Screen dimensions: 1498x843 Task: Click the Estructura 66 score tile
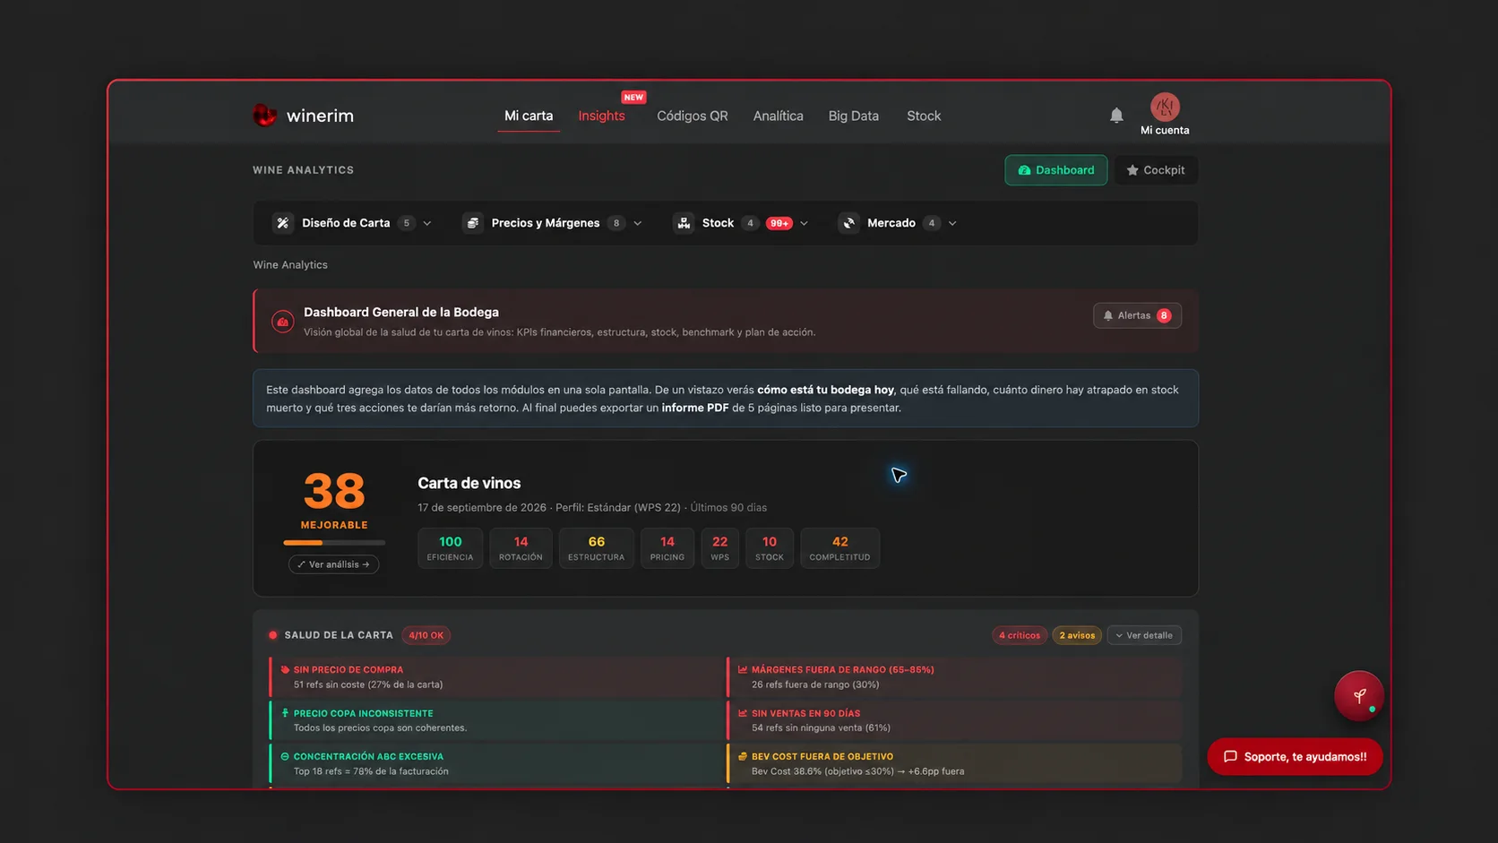(x=596, y=548)
